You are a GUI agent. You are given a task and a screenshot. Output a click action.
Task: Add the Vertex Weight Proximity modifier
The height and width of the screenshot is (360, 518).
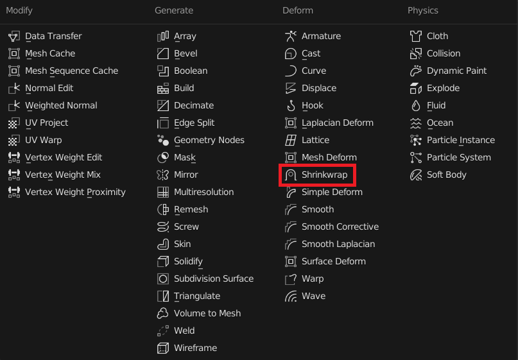click(75, 193)
